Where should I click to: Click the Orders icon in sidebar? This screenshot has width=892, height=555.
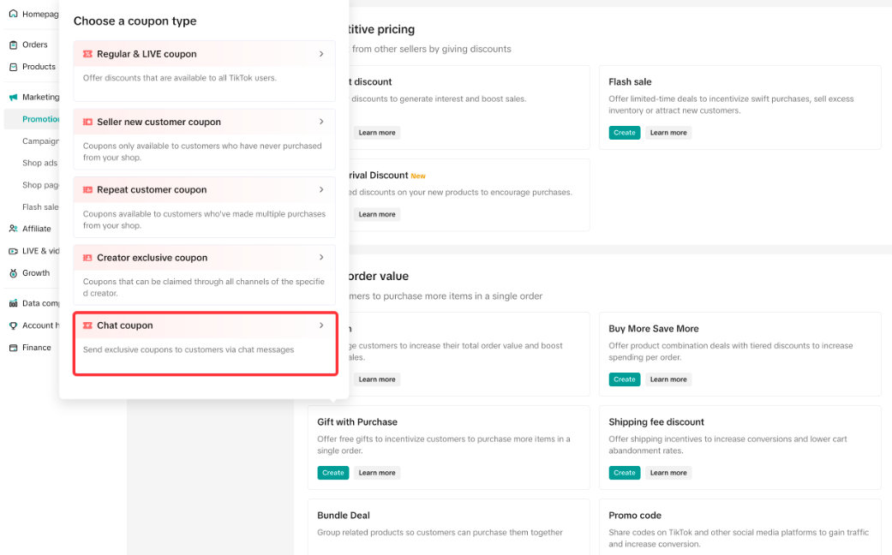[x=13, y=45]
